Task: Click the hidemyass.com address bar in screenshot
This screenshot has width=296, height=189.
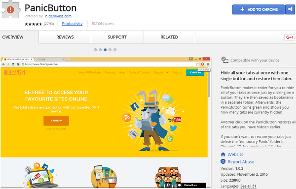Action: pos(111,64)
